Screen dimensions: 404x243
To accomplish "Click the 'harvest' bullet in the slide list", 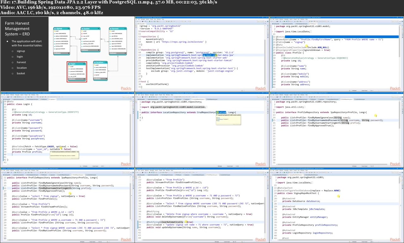I will pyautogui.click(x=21, y=62).
